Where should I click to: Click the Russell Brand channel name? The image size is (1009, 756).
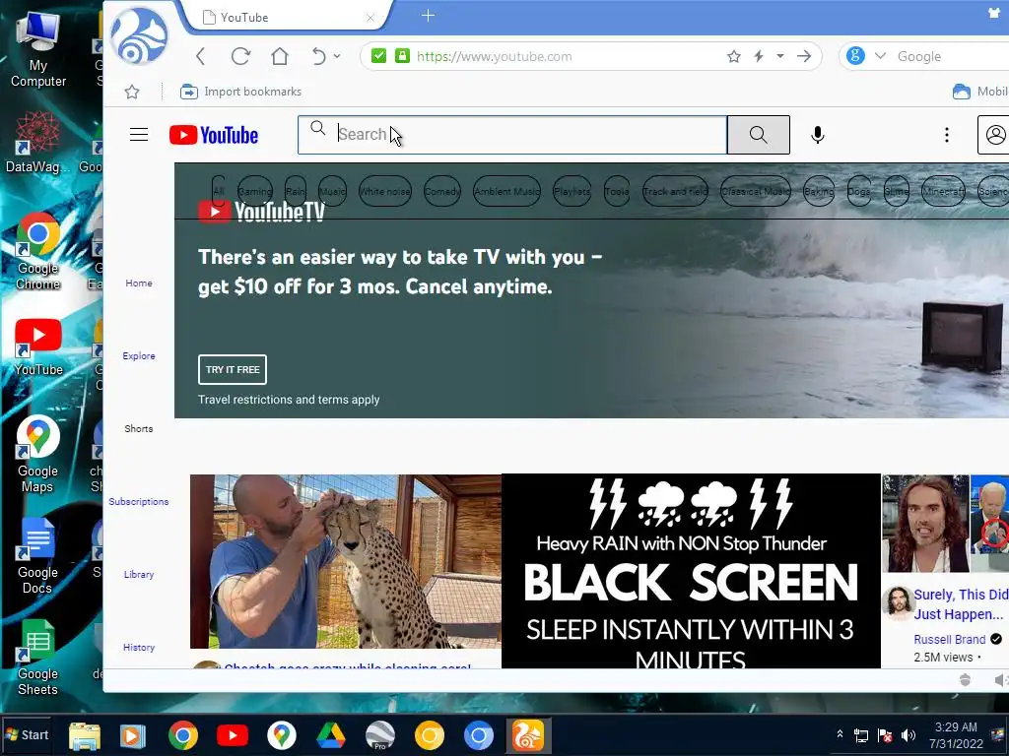[x=950, y=640]
